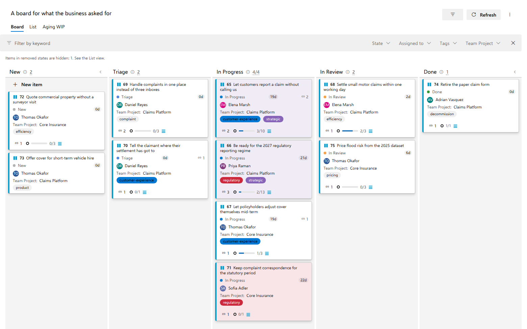Show info icon for New column
The width and height of the screenshot is (527, 329).
click(25, 72)
